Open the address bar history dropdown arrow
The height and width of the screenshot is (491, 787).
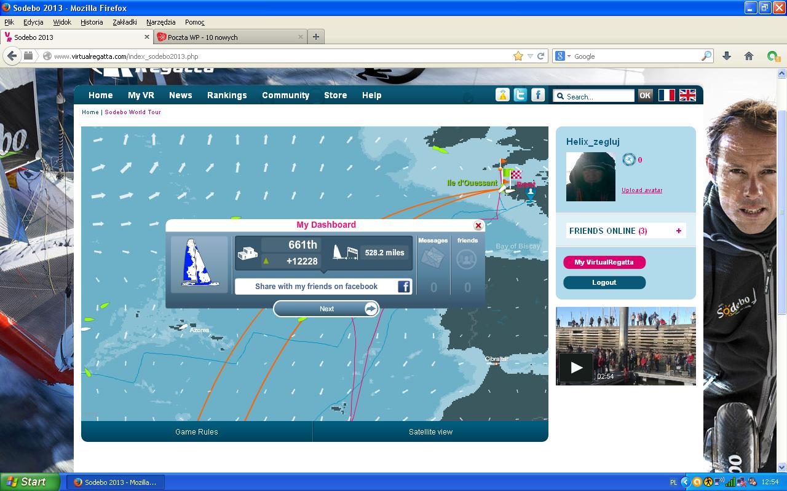(530, 56)
